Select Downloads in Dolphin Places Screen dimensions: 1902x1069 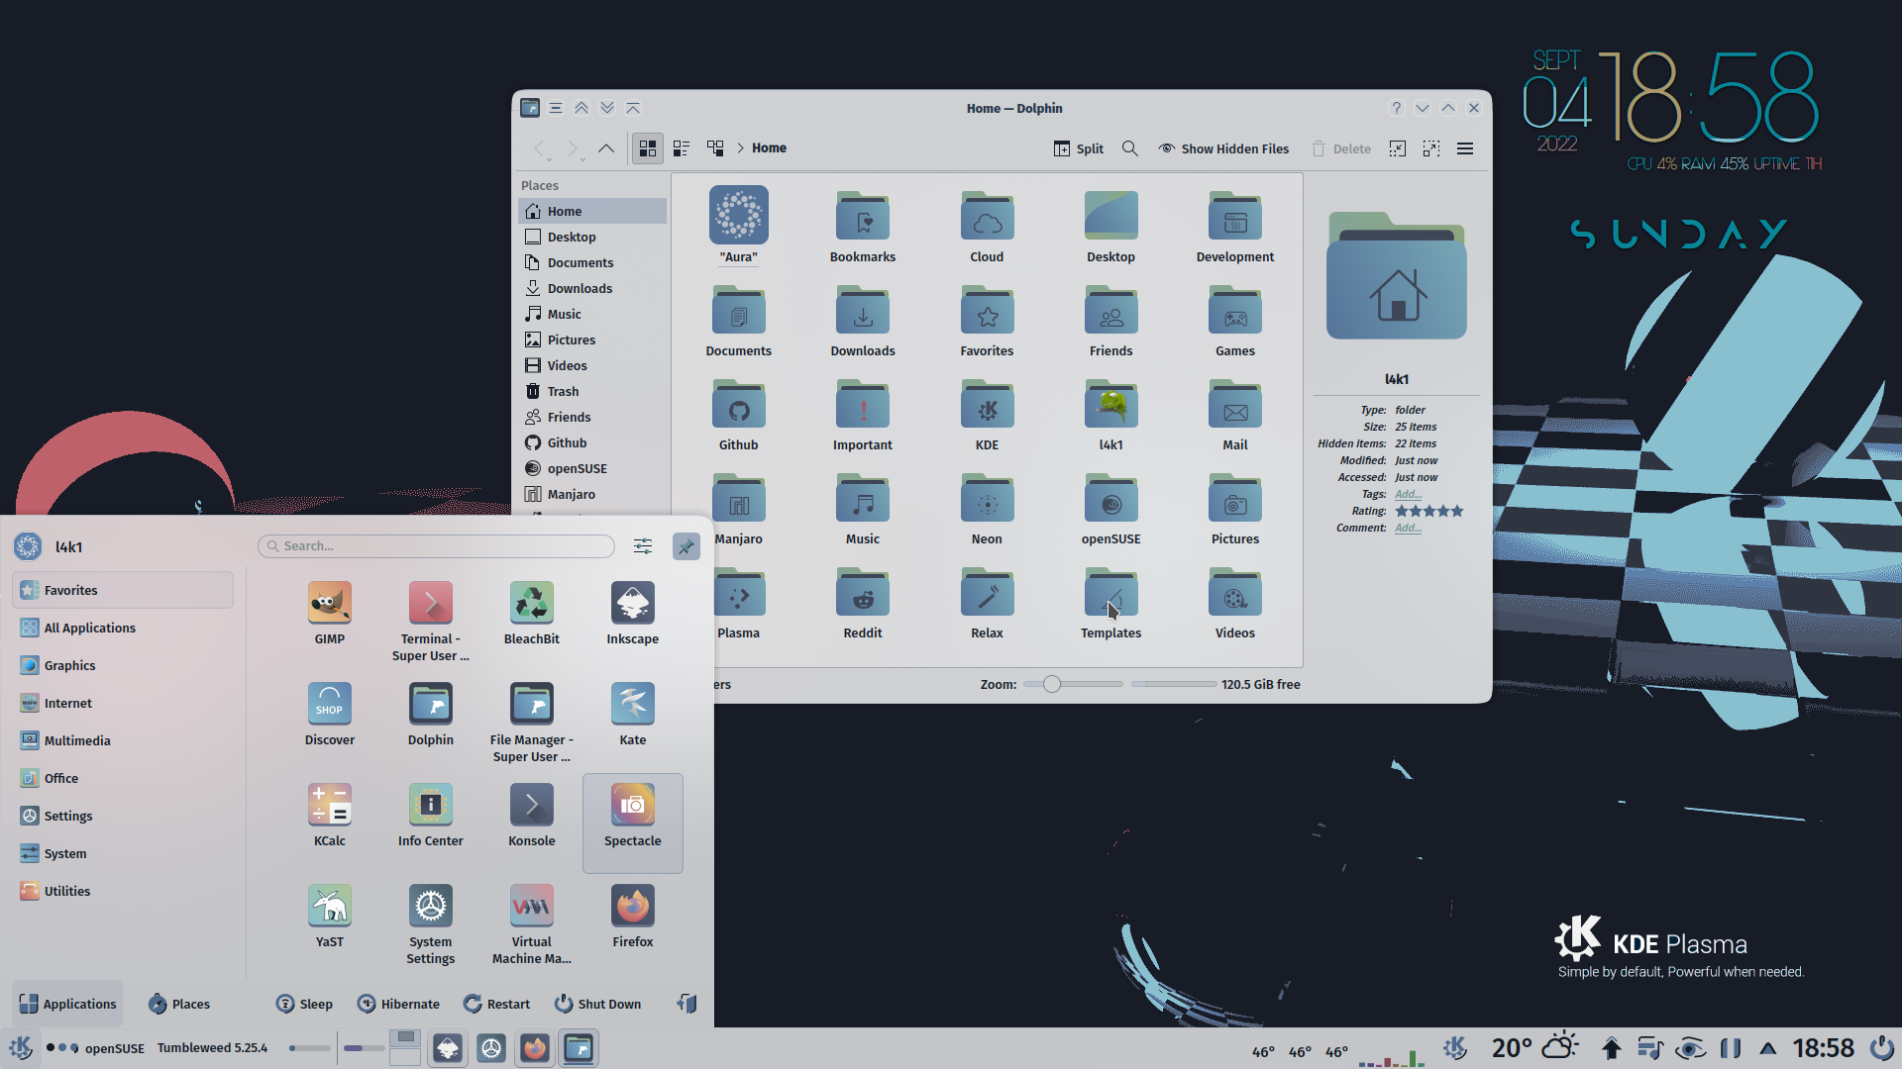click(592, 288)
